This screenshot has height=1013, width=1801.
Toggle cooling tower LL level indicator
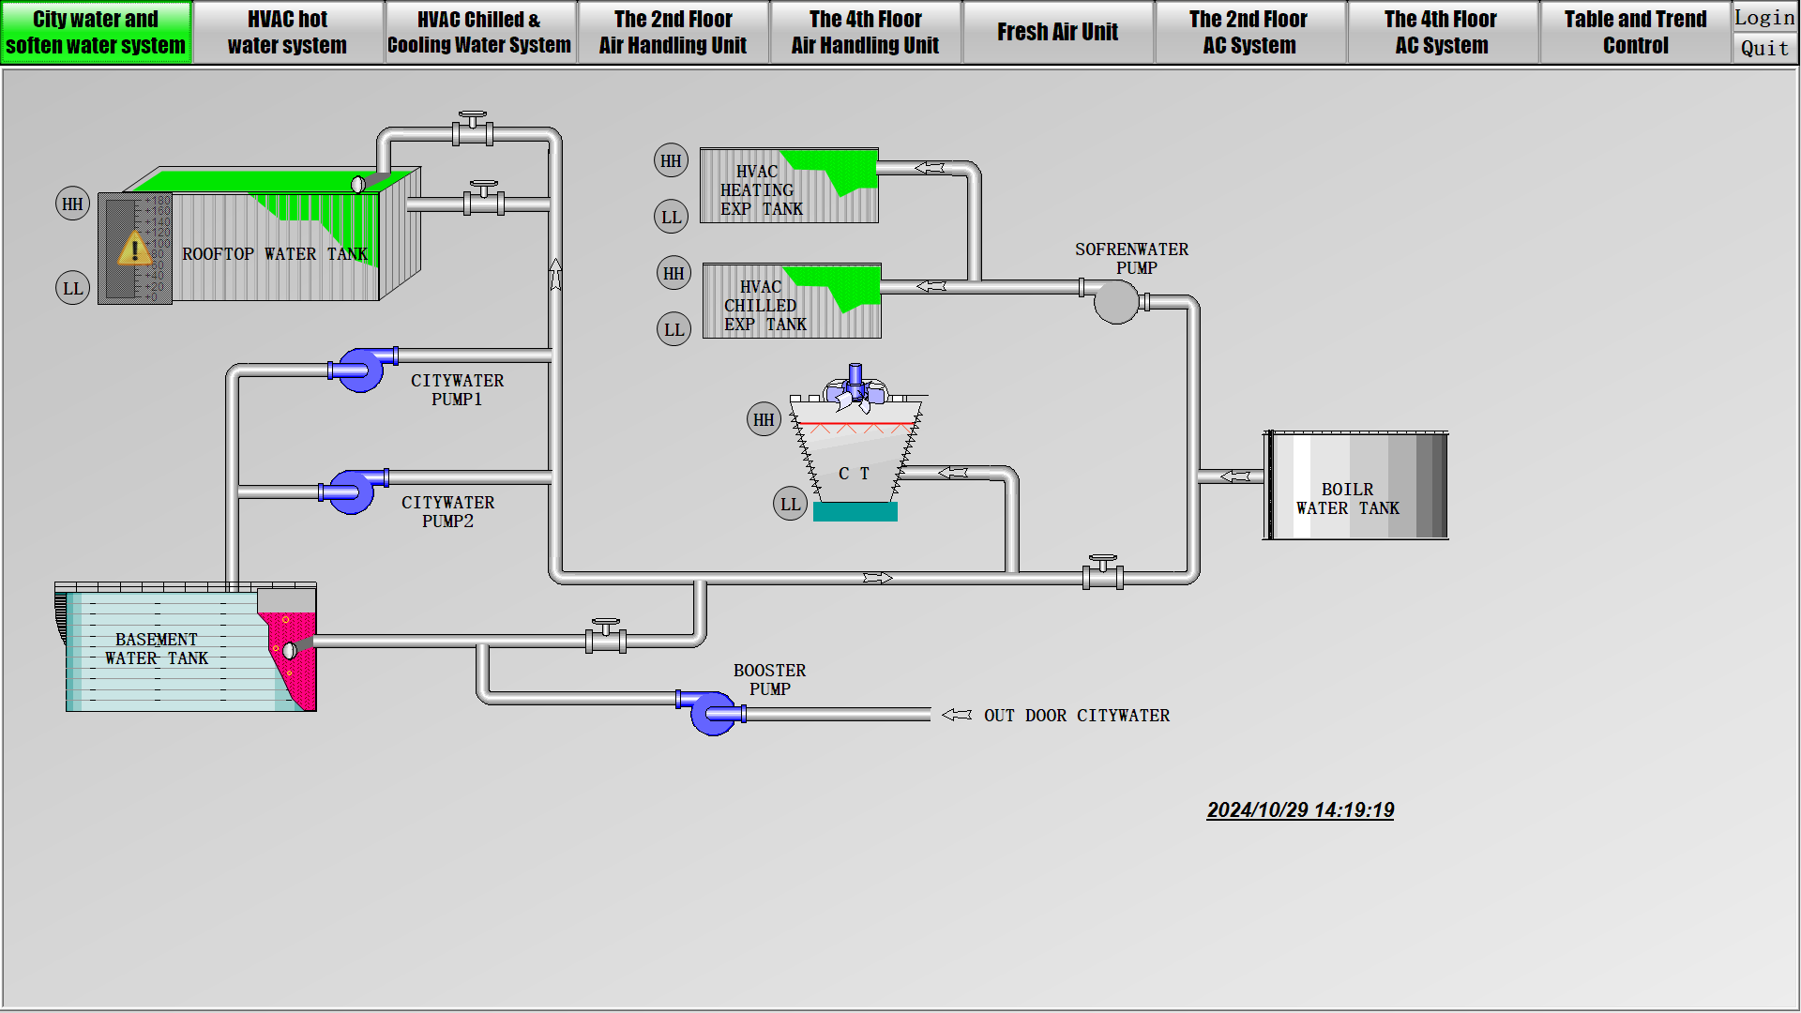tap(790, 504)
